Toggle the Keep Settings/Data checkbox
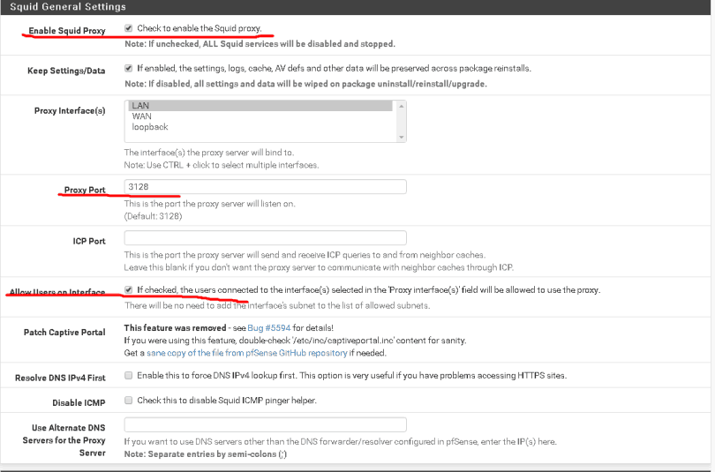 (129, 68)
